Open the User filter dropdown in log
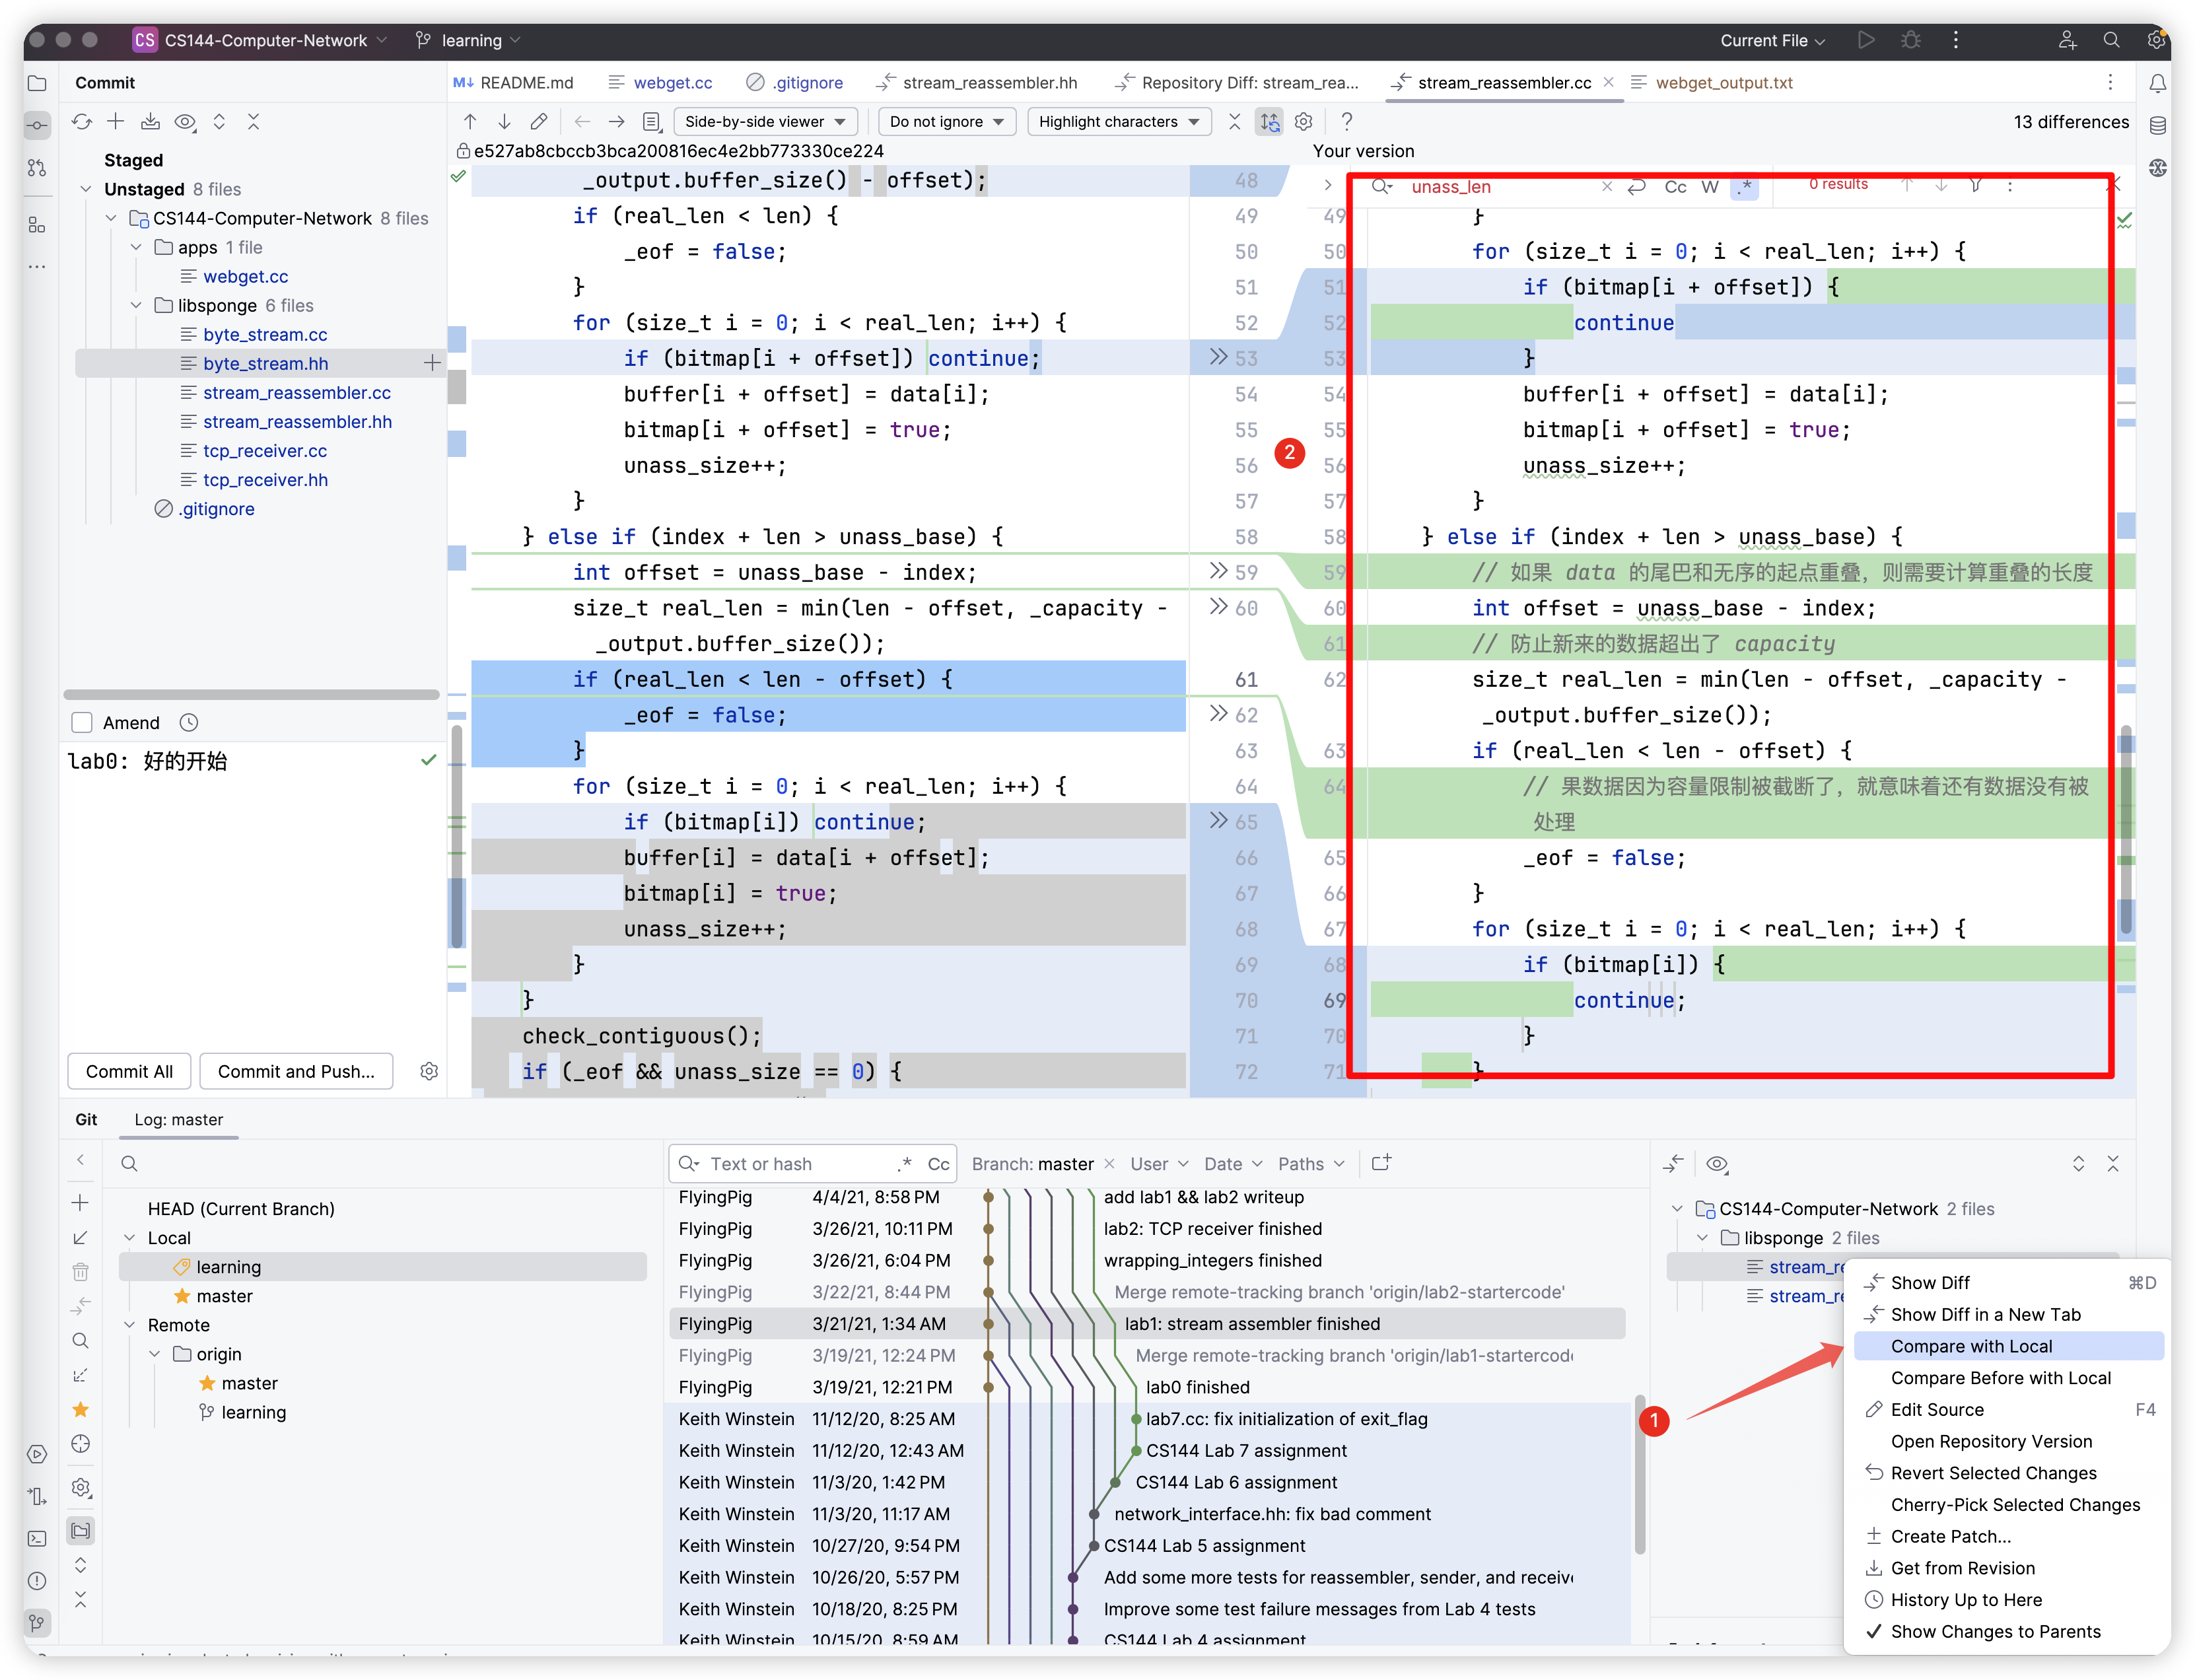Screen dimensions: 2195x1680 click(x=1159, y=1164)
